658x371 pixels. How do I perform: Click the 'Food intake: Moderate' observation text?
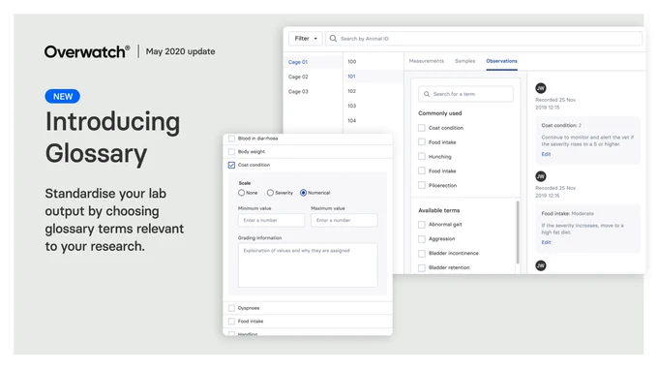pyautogui.click(x=567, y=214)
